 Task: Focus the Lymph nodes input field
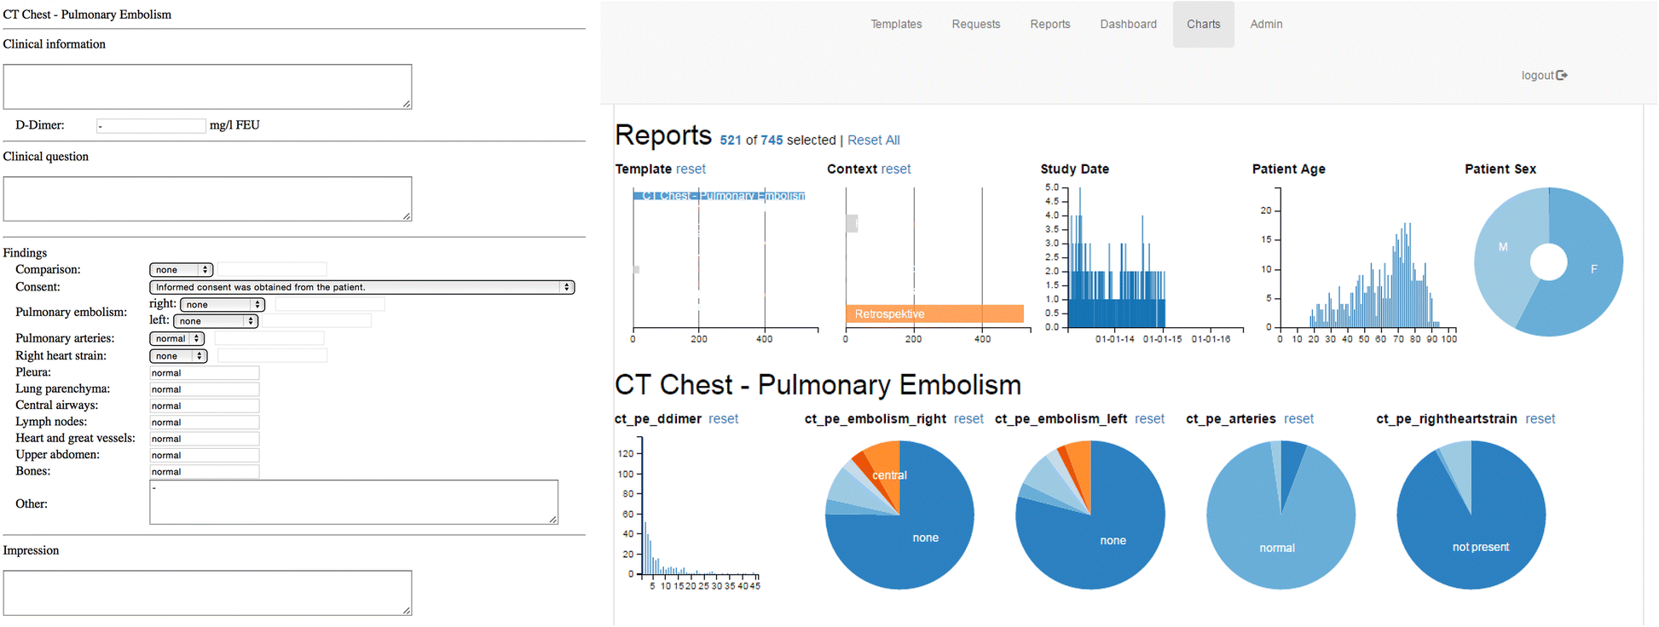click(205, 423)
